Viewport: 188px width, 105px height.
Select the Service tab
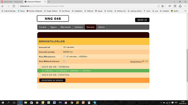(x=90, y=27)
